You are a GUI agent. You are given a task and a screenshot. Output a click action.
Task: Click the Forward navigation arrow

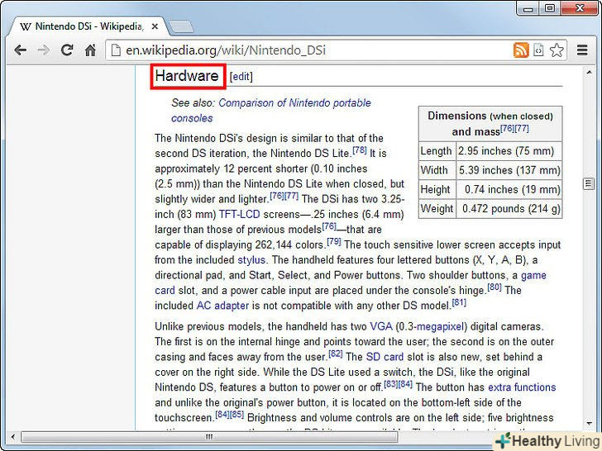tap(43, 50)
